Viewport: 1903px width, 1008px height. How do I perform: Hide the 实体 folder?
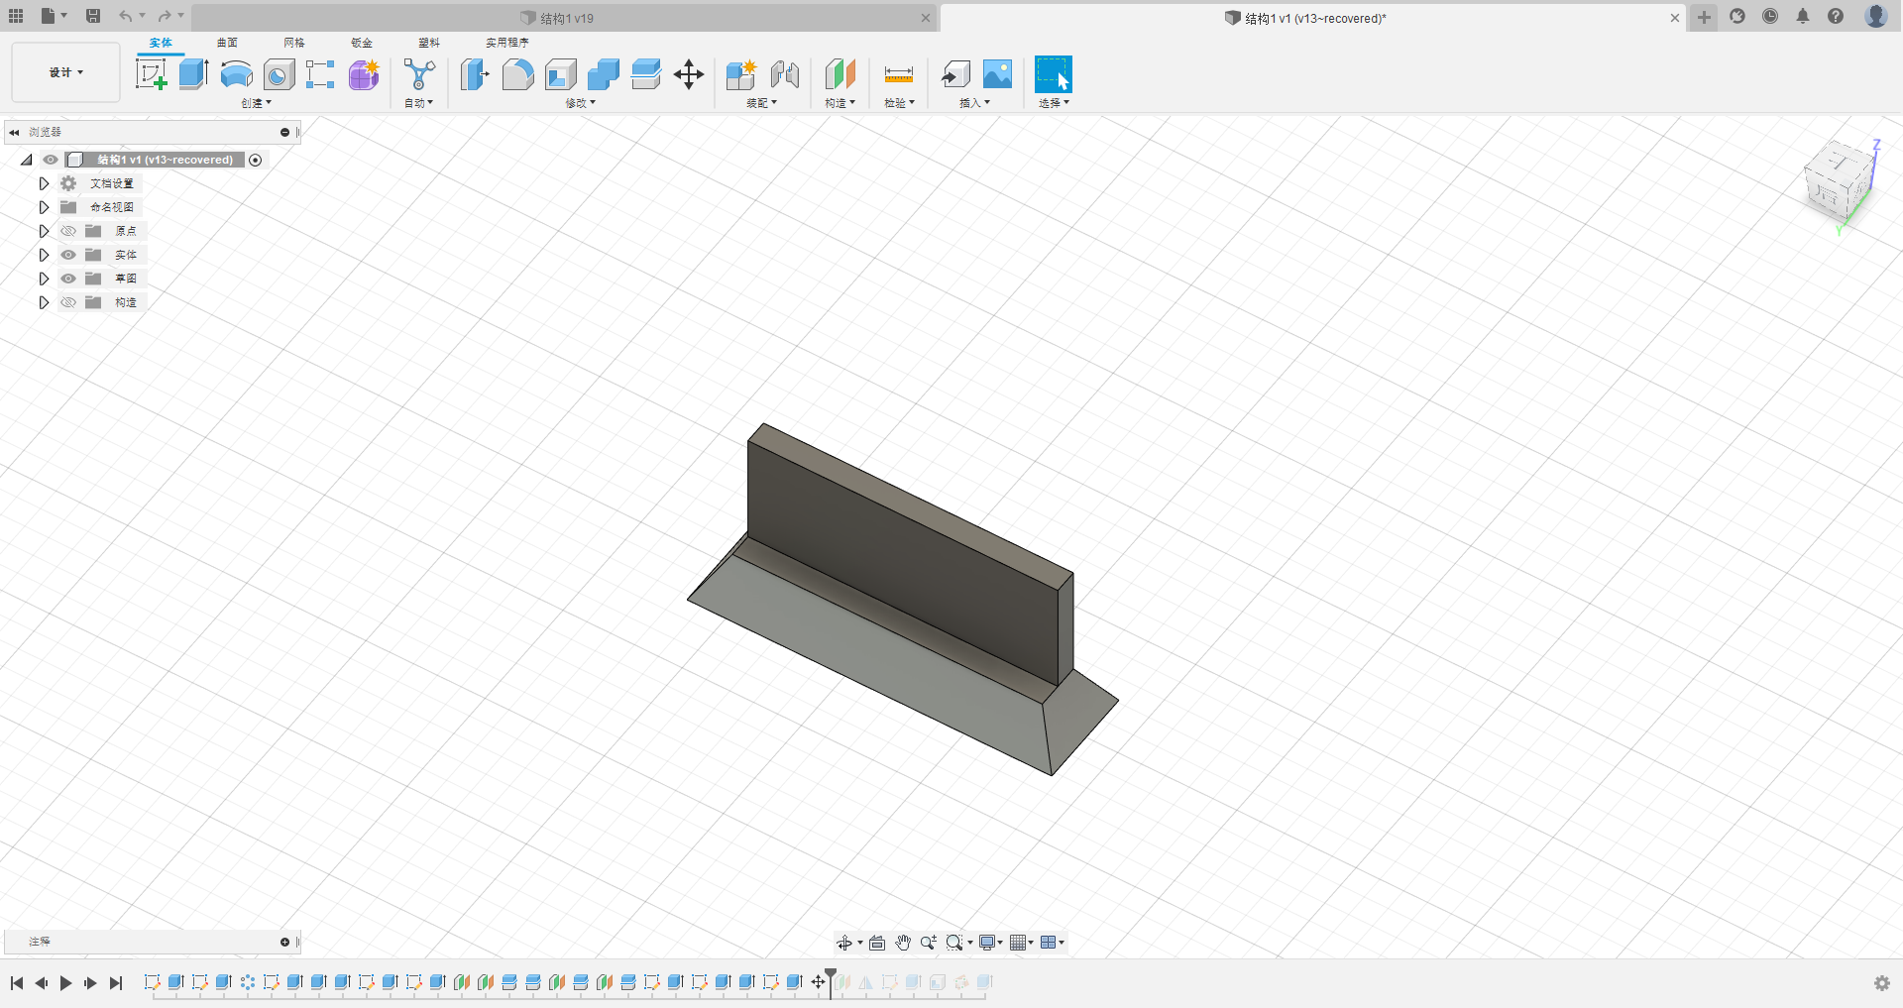click(x=68, y=255)
